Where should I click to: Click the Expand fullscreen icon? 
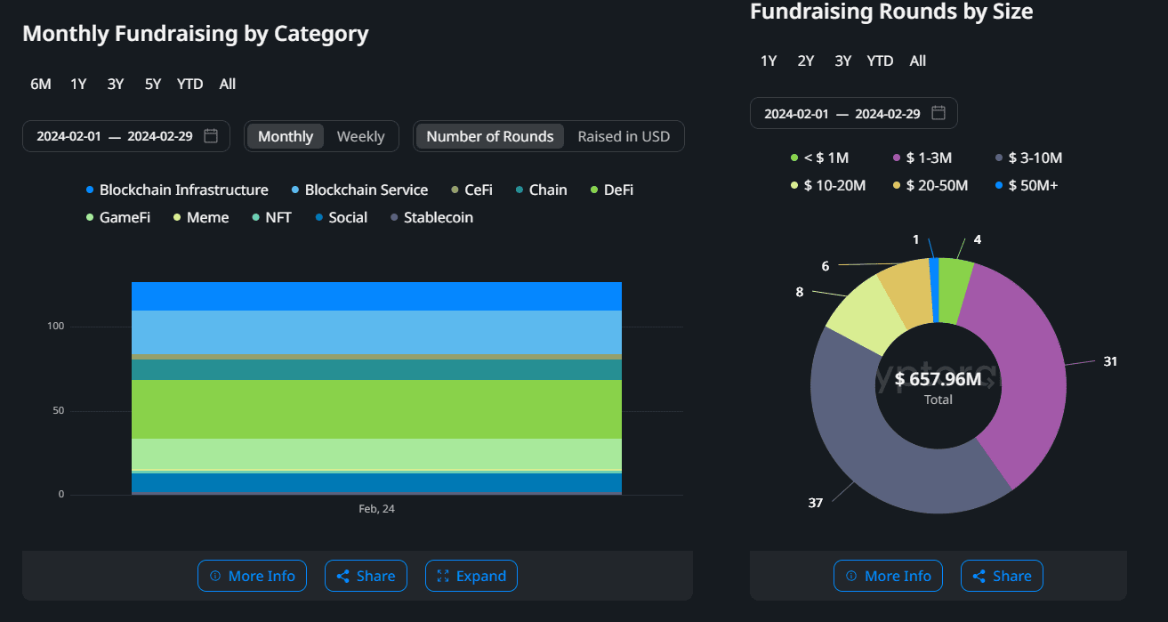tap(443, 577)
